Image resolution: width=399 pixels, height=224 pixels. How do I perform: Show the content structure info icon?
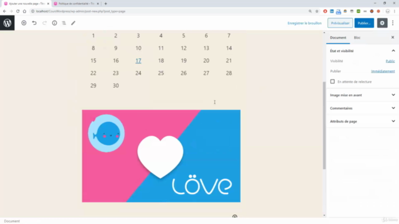click(x=54, y=23)
